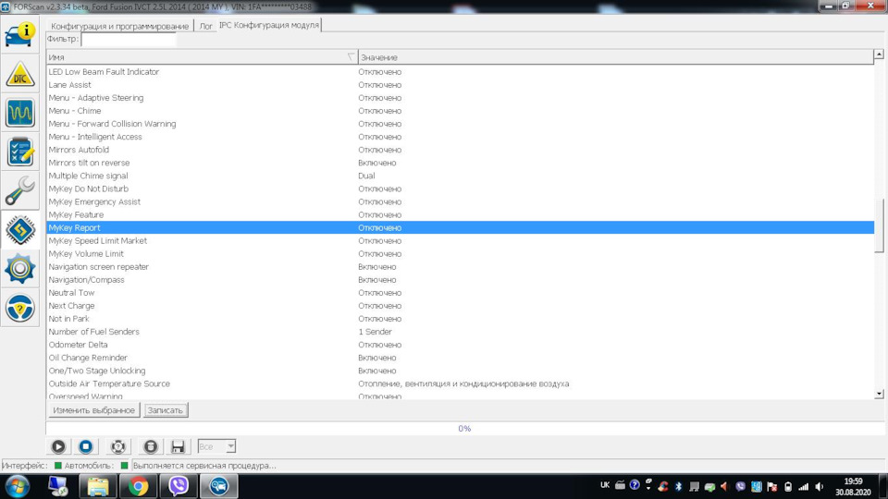The image size is (888, 499).
Task: Open the DTC trouble codes section
Action: coord(19,74)
